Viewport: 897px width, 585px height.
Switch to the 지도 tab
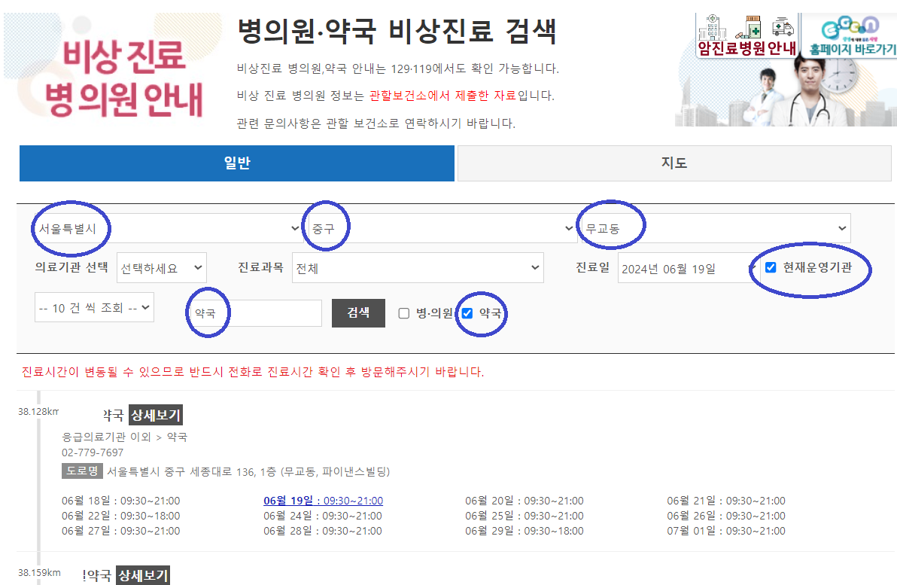(x=674, y=163)
